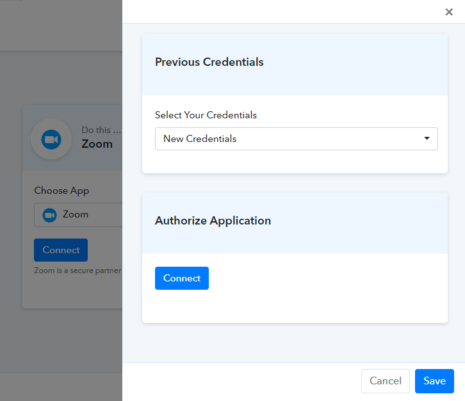
Task: Open the Select Your Credentials dropdown
Action: point(297,139)
